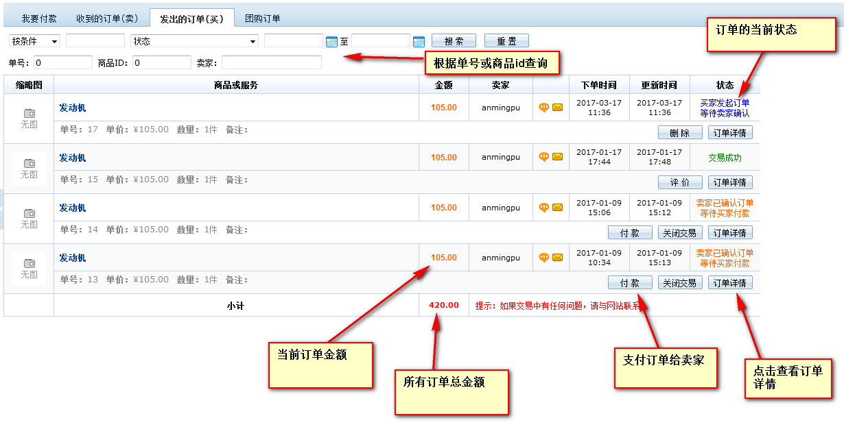
Task: Click the envelope message icon for order 14
Action: [x=557, y=208]
